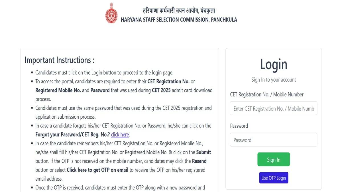This screenshot has height=192, width=342.
Task: Click the Haryana Staff Selection Commission header text
Action: point(179,20)
